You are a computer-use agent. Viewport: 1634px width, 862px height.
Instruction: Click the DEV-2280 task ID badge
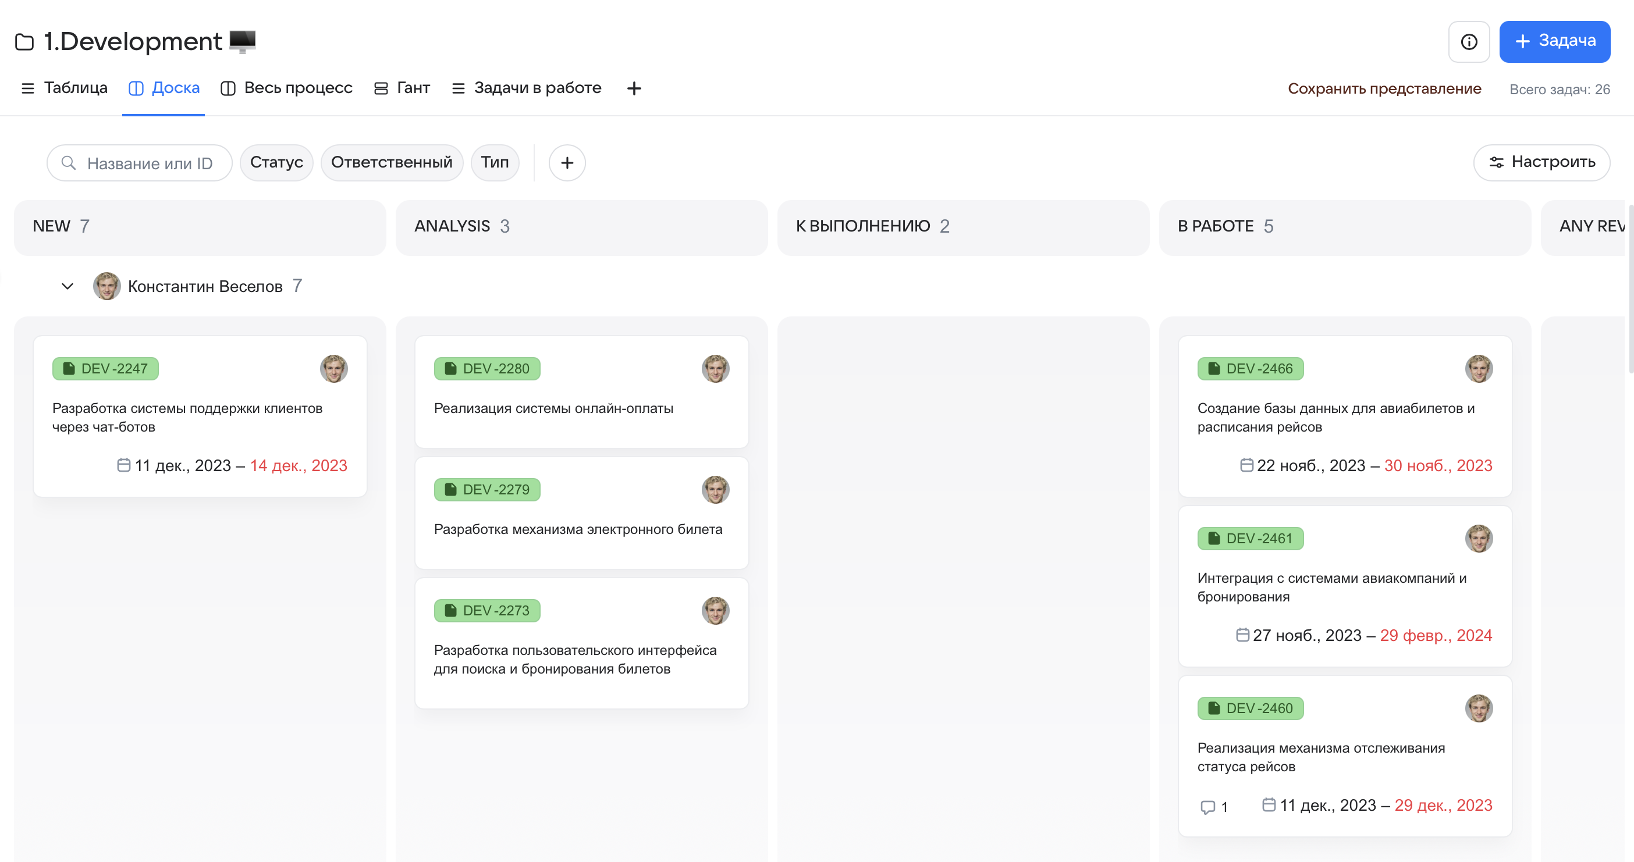coord(486,368)
